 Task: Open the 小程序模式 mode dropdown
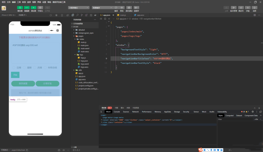point(79,8)
